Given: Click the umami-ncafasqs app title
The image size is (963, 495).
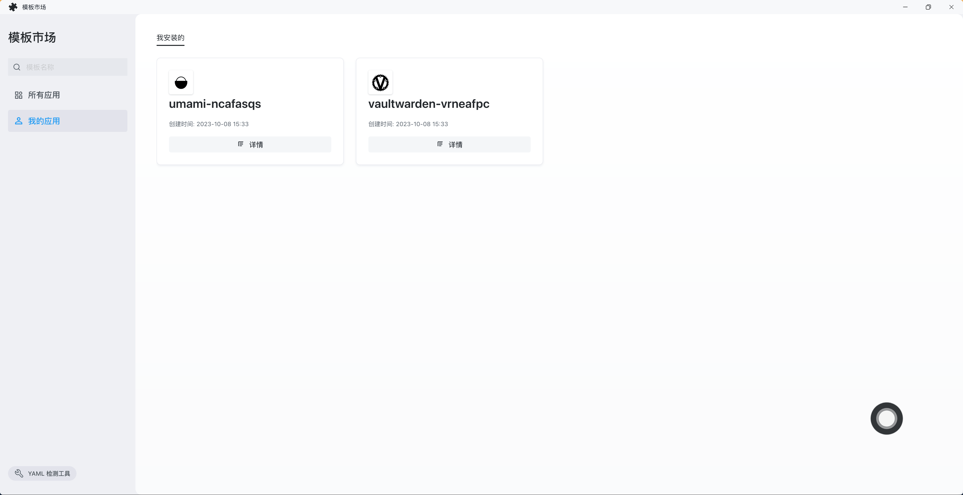Looking at the screenshot, I should coord(215,104).
